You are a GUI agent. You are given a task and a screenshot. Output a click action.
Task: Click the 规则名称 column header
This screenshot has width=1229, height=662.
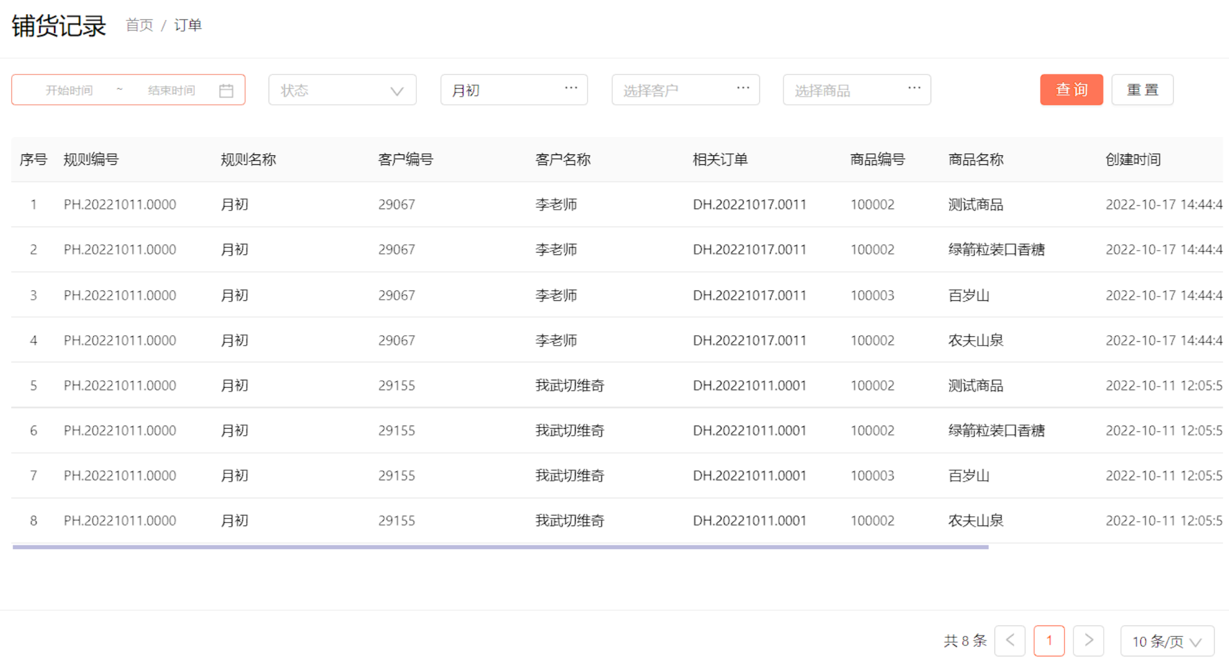(248, 159)
